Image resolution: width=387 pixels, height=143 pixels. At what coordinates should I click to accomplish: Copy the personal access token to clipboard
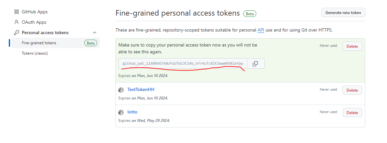pos(256,64)
